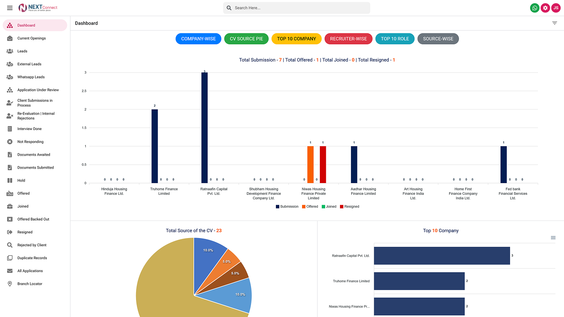Click Niwas Housing red Resigned bar
Image resolution: width=564 pixels, height=317 pixels.
click(x=323, y=165)
